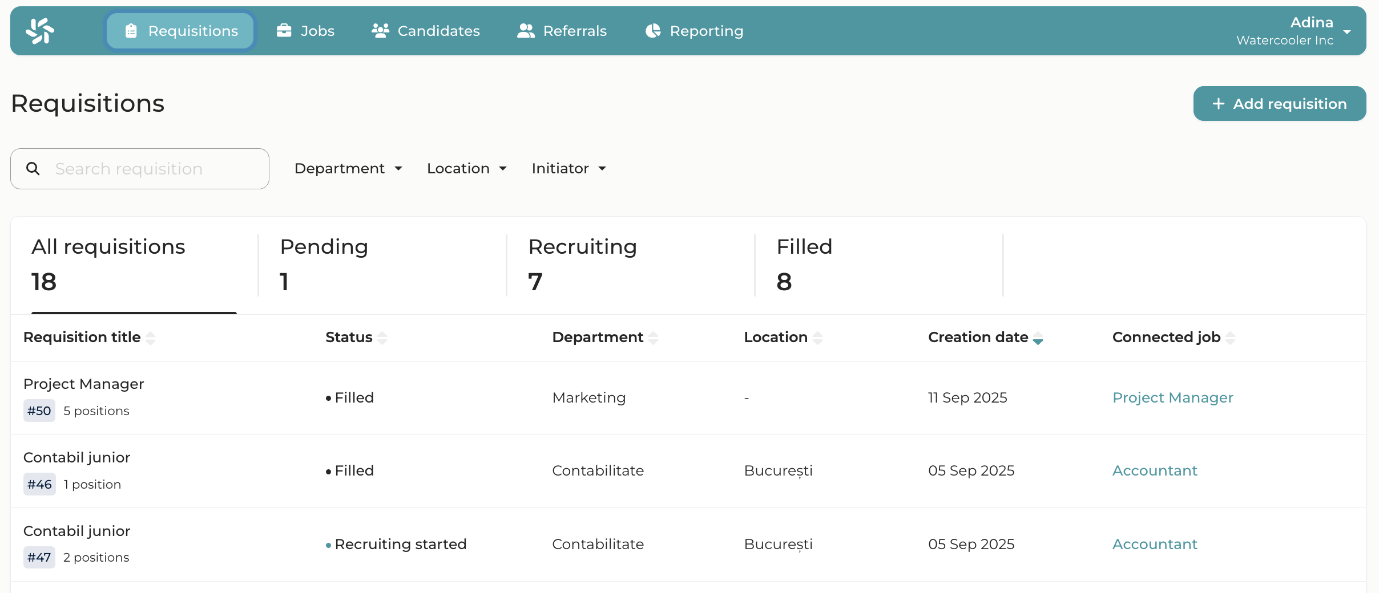This screenshot has height=593, width=1379.
Task: Sort by Department column arrows
Action: tap(653, 338)
